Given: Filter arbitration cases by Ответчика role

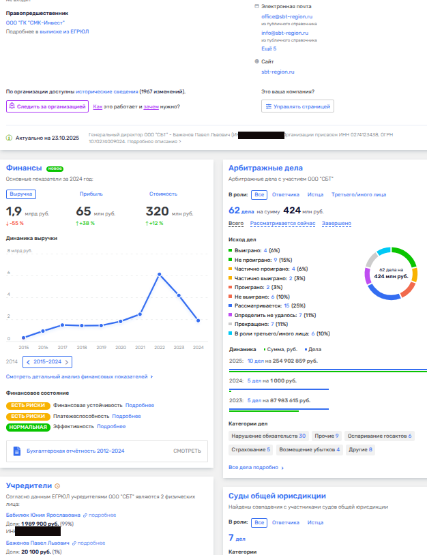Looking at the screenshot, I should click(286, 195).
